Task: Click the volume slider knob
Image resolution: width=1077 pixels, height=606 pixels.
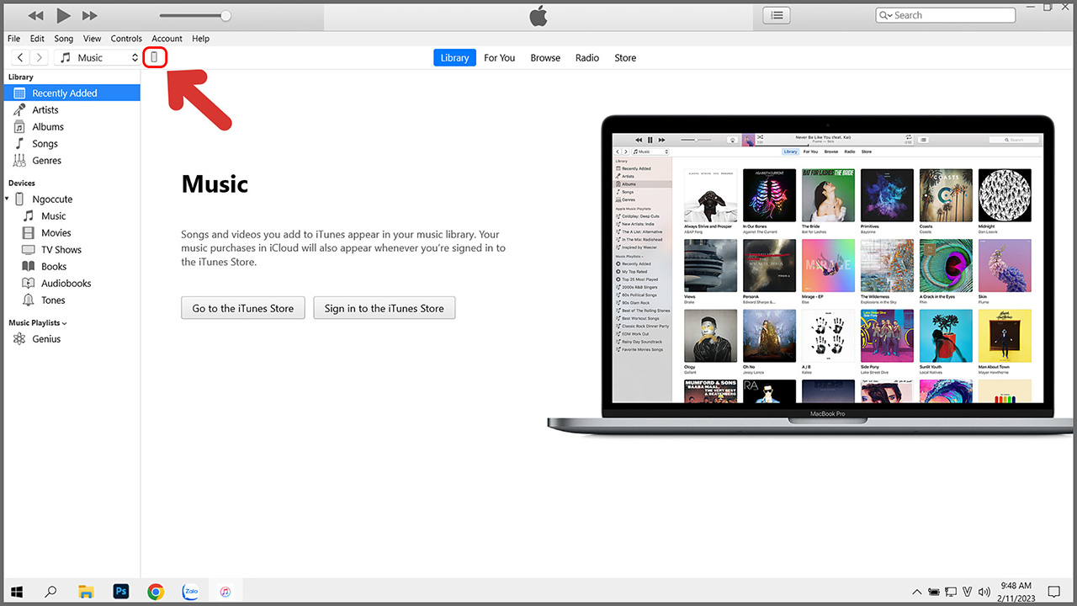Action: 225,15
